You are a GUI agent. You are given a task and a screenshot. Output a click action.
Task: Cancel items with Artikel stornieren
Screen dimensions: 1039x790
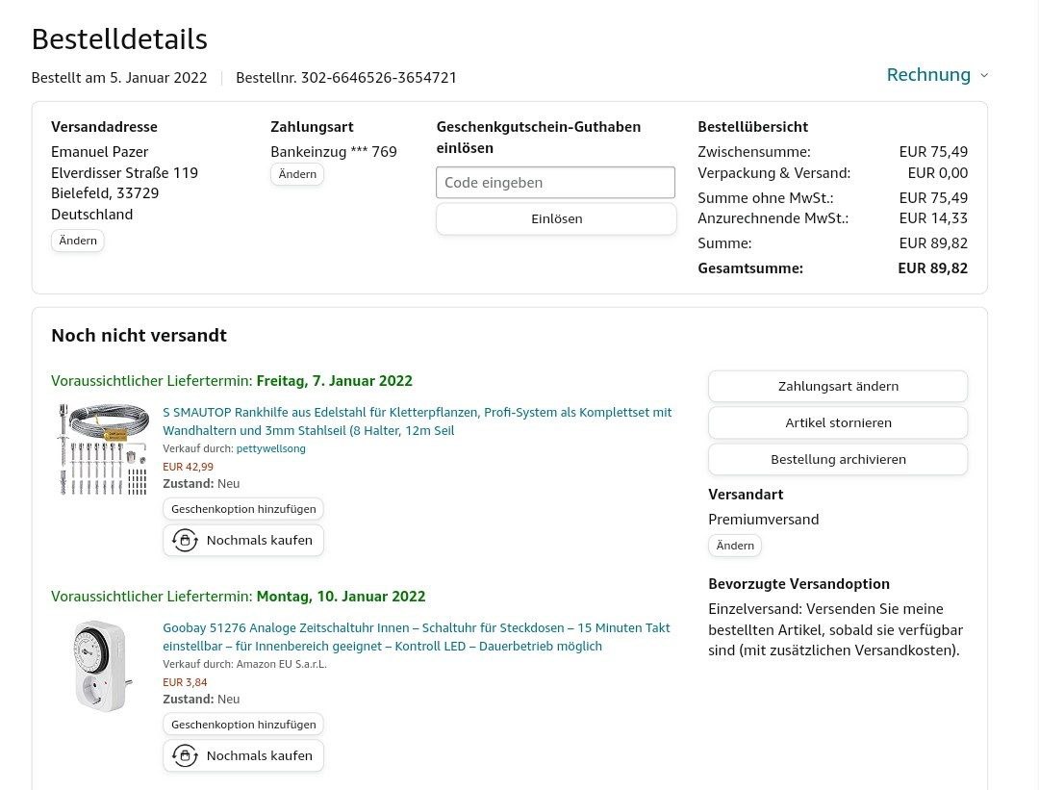[838, 423]
